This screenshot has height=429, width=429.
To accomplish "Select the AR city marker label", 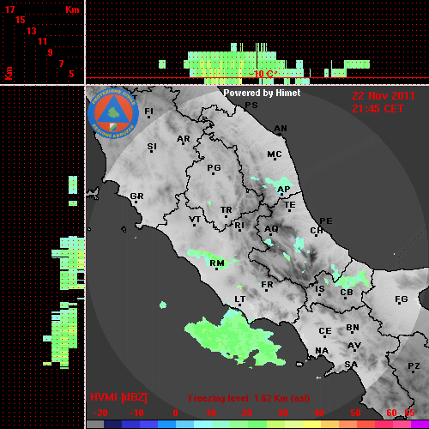I will coord(184,139).
